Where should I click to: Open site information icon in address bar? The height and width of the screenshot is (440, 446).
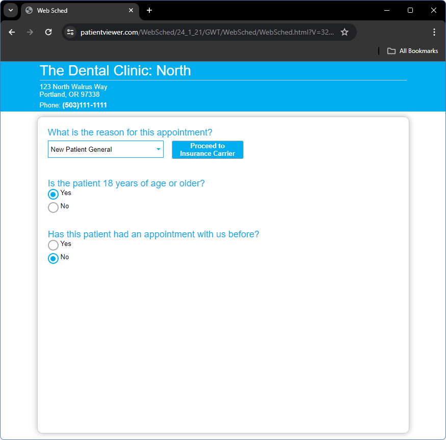71,32
